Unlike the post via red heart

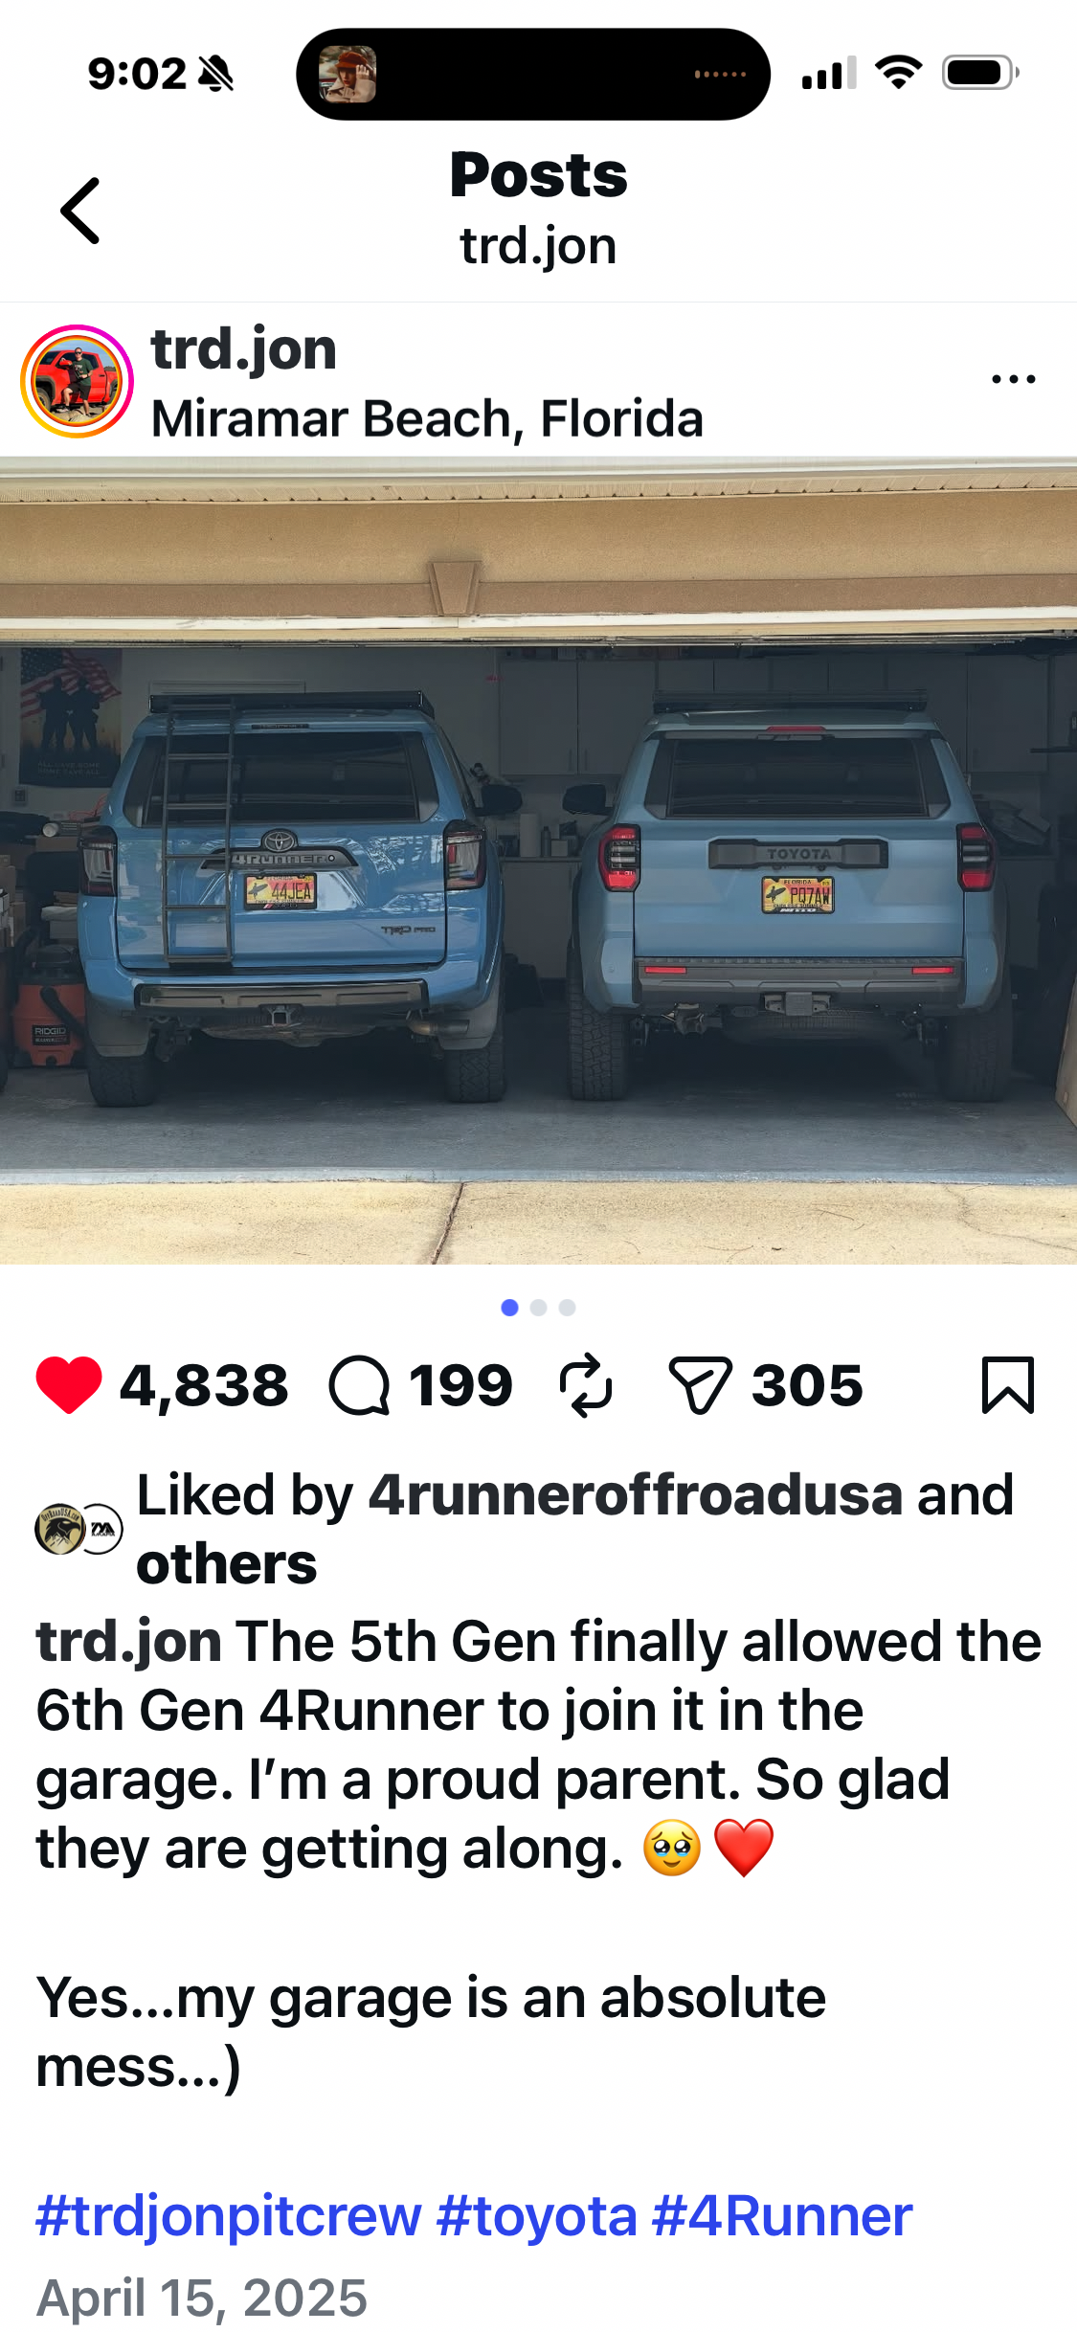[x=68, y=1385]
